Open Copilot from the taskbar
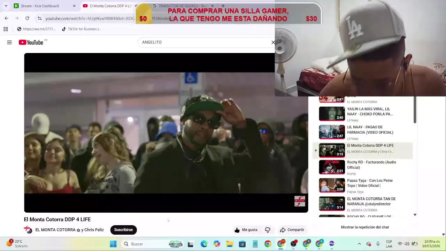 [217, 244]
